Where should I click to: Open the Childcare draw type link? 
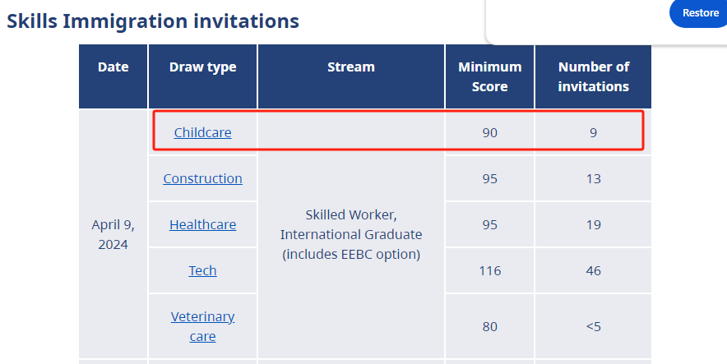tap(202, 132)
